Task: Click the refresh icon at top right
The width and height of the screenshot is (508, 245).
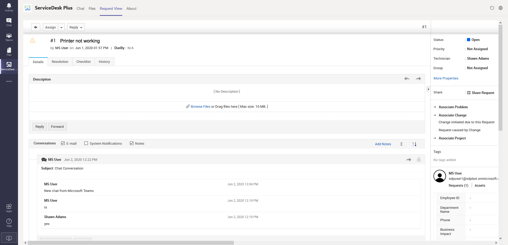Action: click(x=492, y=8)
